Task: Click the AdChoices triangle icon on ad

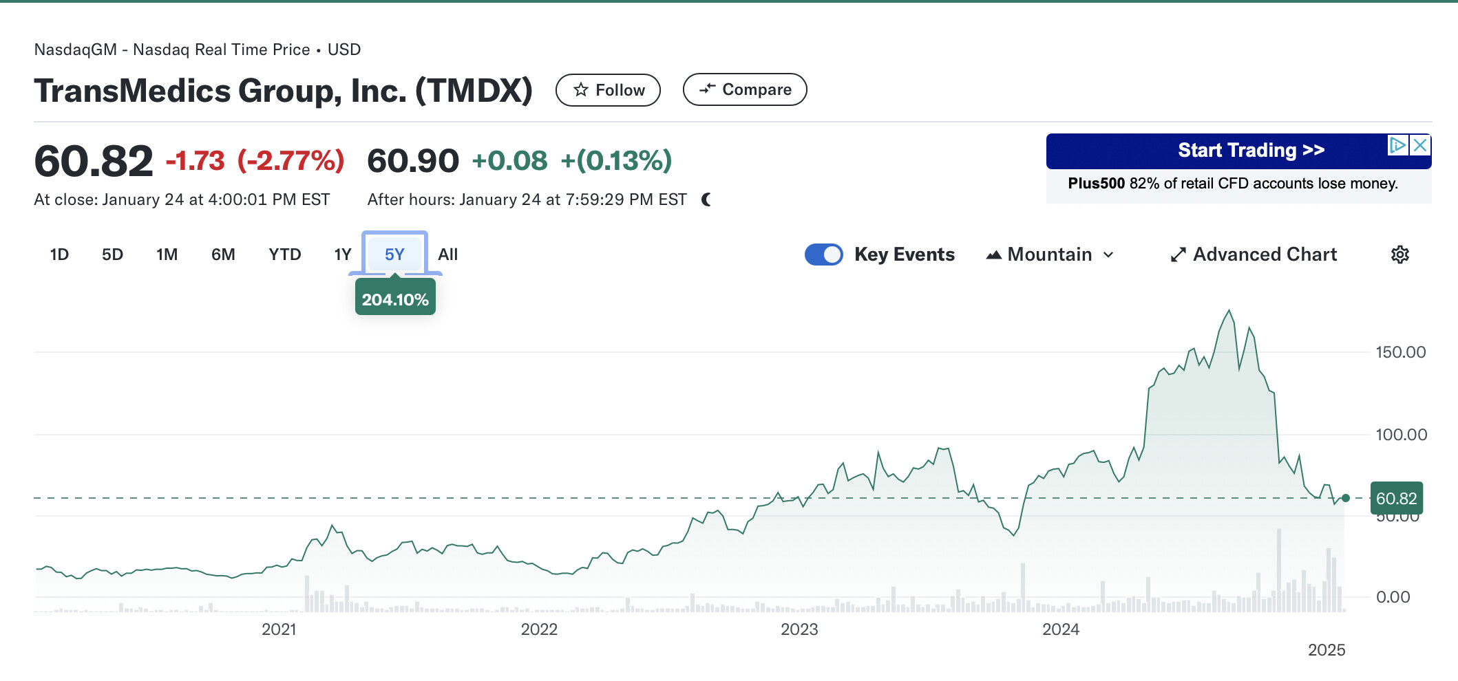Action: point(1398,145)
